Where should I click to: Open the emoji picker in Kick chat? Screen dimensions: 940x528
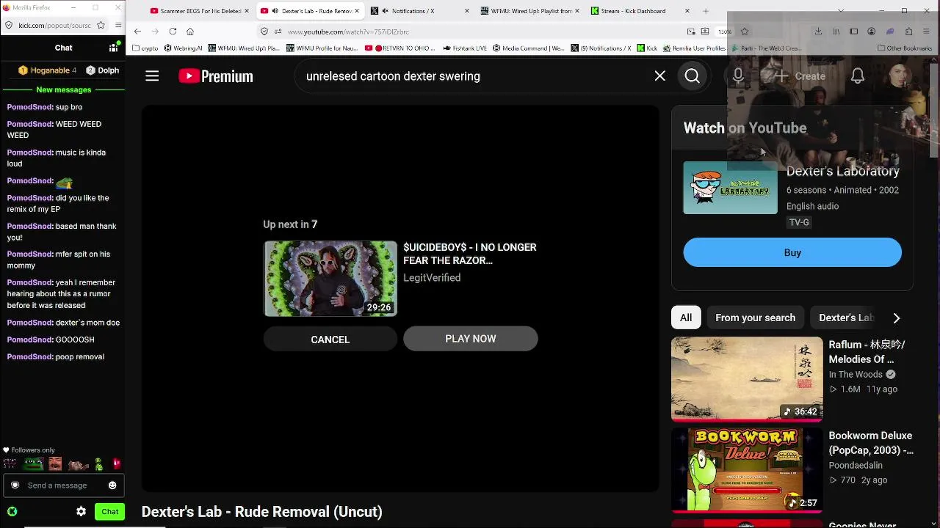(x=112, y=485)
